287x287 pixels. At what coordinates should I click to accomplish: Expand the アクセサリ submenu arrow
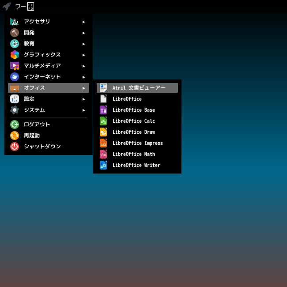pyautogui.click(x=83, y=22)
